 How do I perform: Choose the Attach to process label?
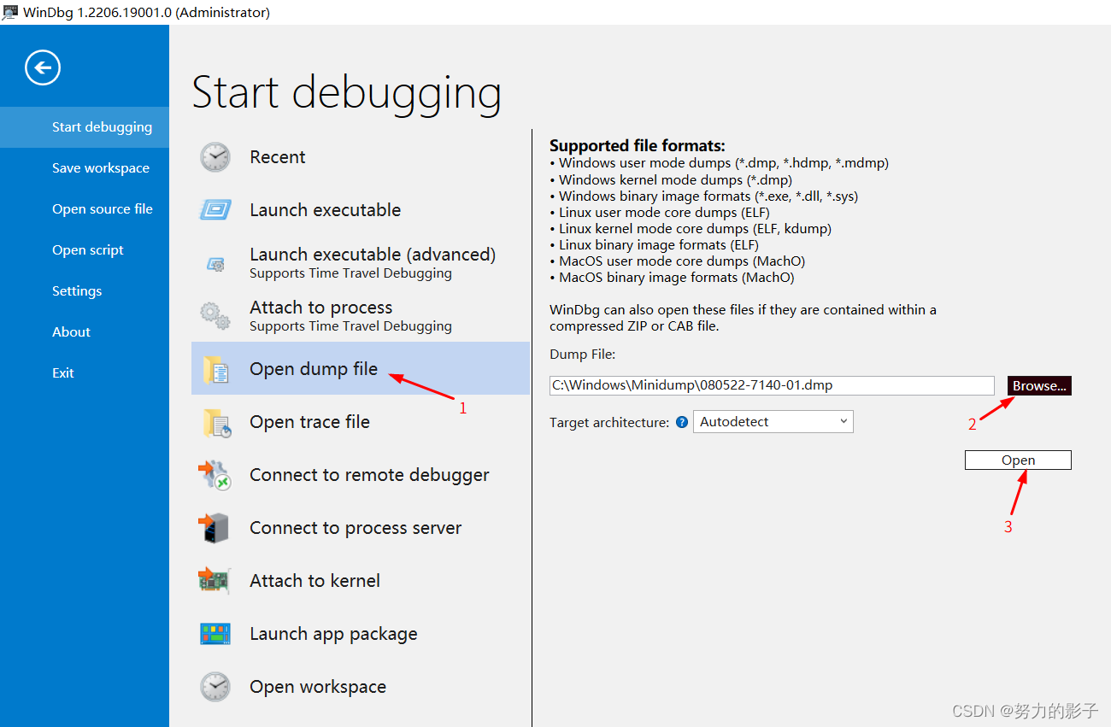coord(321,308)
